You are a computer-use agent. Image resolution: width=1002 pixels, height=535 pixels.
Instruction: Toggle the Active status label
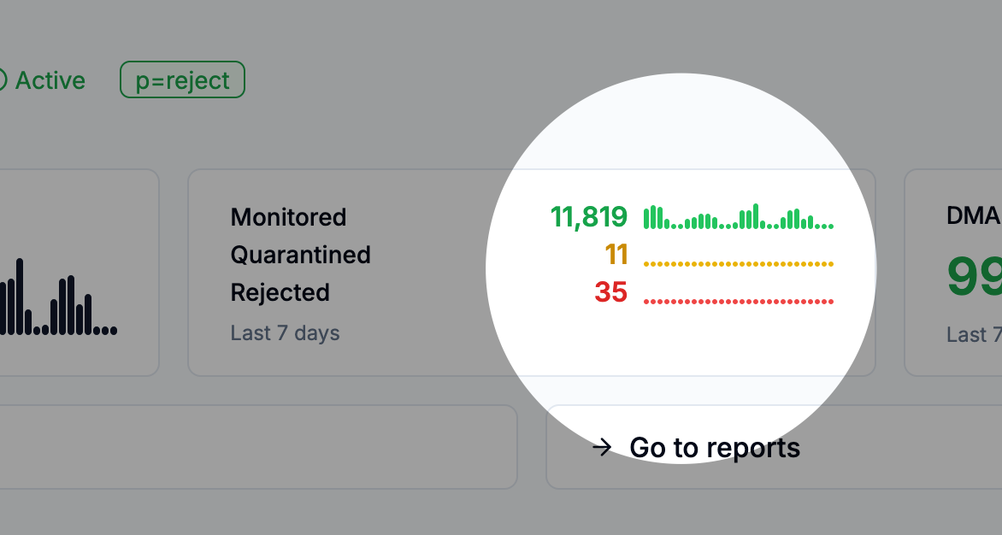[51, 80]
